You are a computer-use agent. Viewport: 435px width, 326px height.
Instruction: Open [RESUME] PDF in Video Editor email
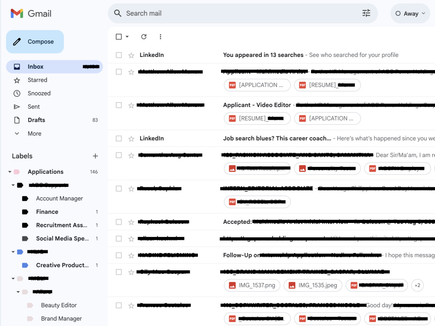click(x=257, y=118)
